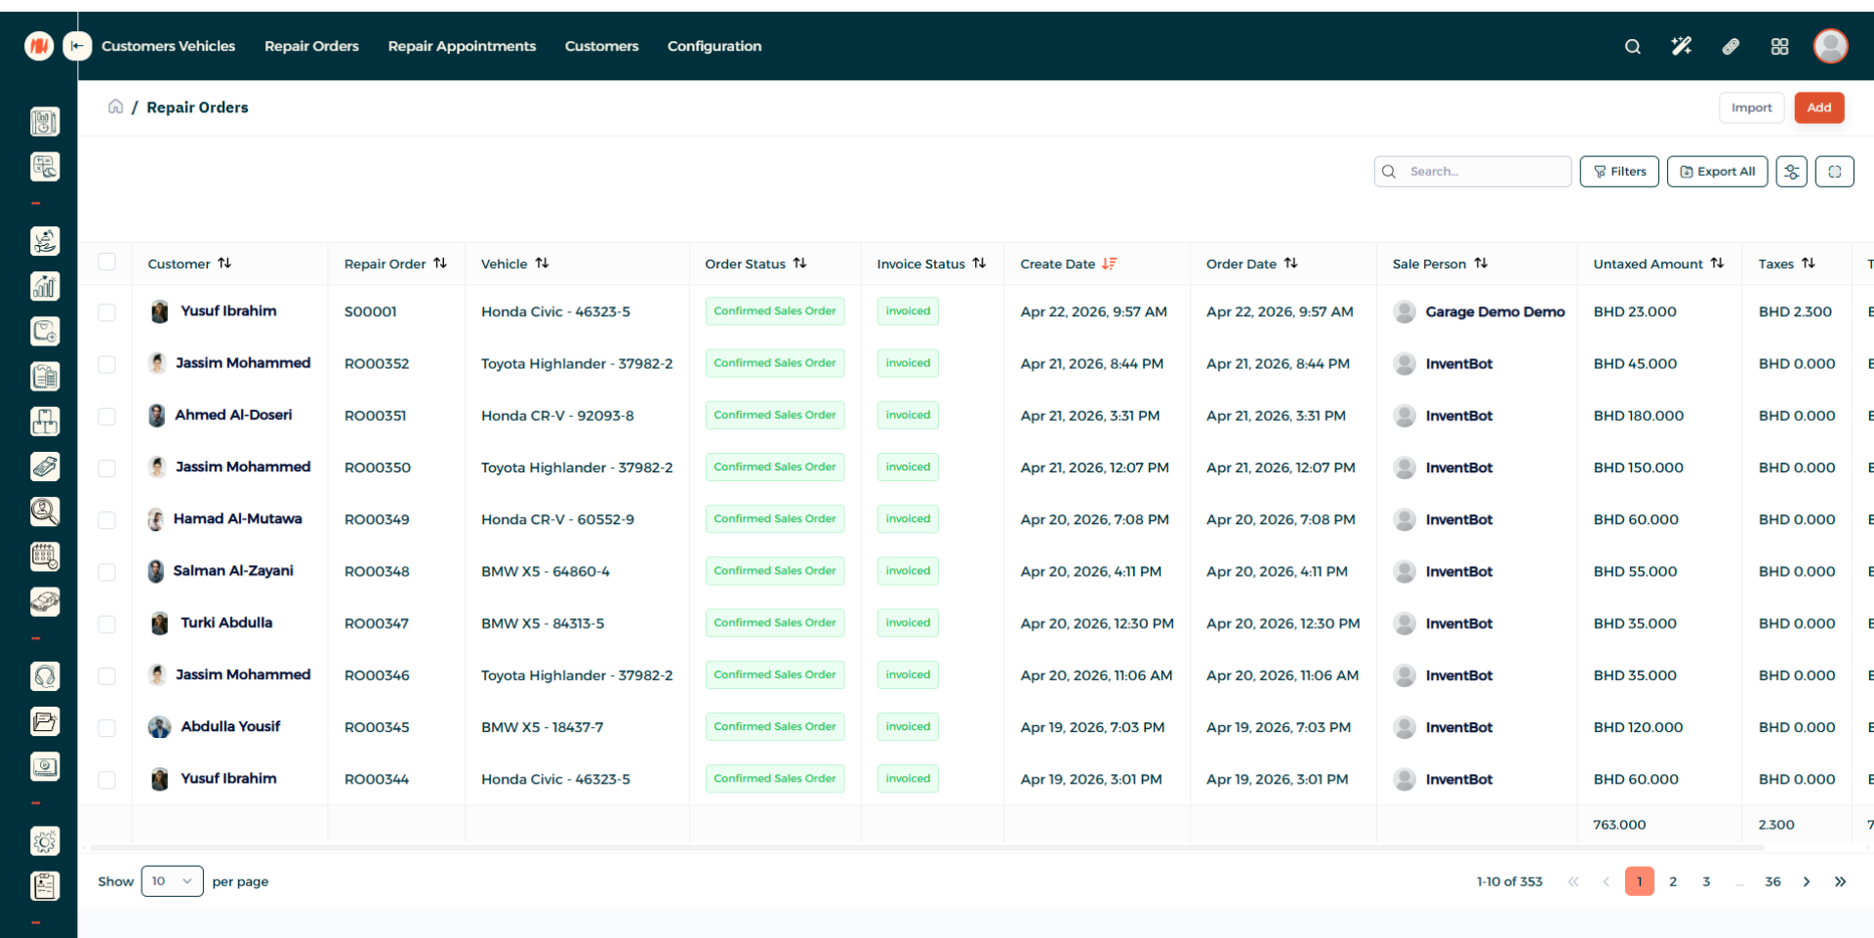This screenshot has width=1874, height=938.
Task: Open column settings sliders icon
Action: click(1791, 172)
